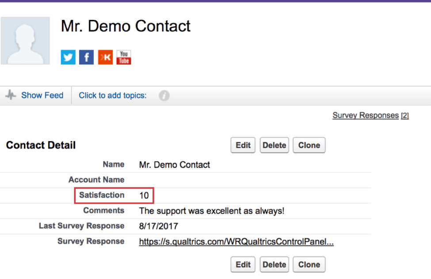Click the feed pulse icon beside Show Feed
The image size is (431, 279).
pyautogui.click(x=11, y=95)
